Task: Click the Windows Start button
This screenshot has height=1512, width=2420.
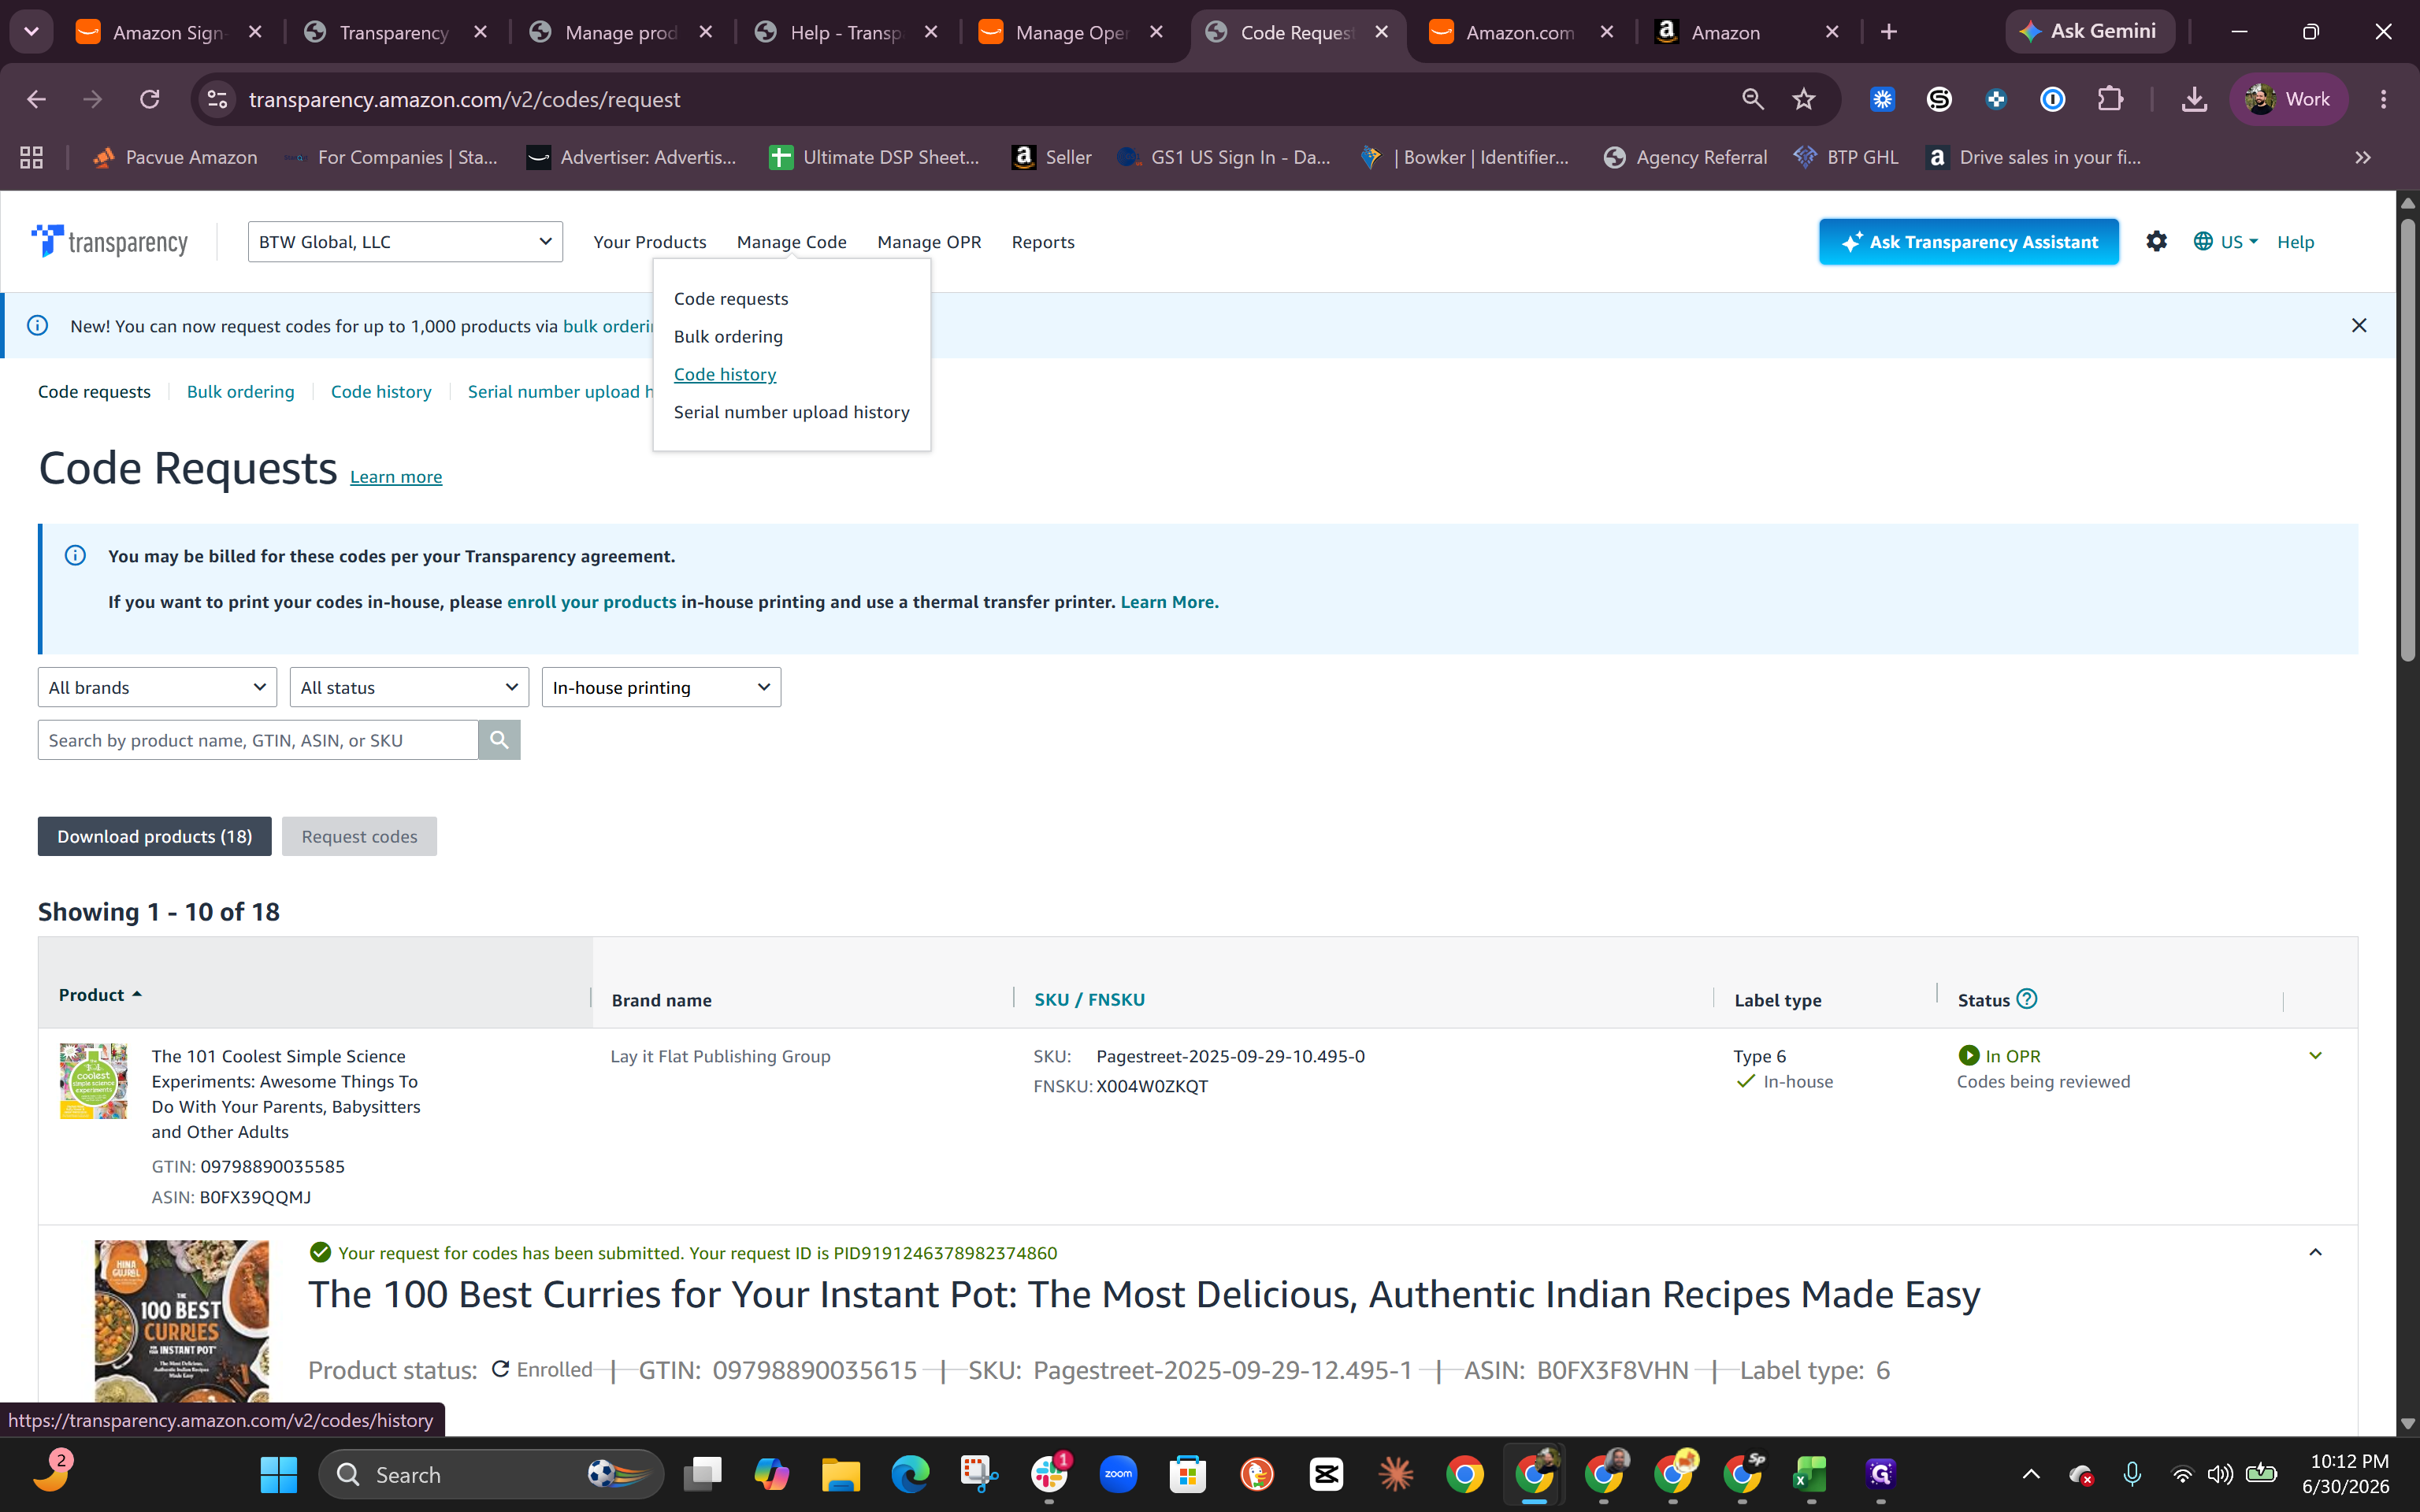Action: [x=278, y=1474]
